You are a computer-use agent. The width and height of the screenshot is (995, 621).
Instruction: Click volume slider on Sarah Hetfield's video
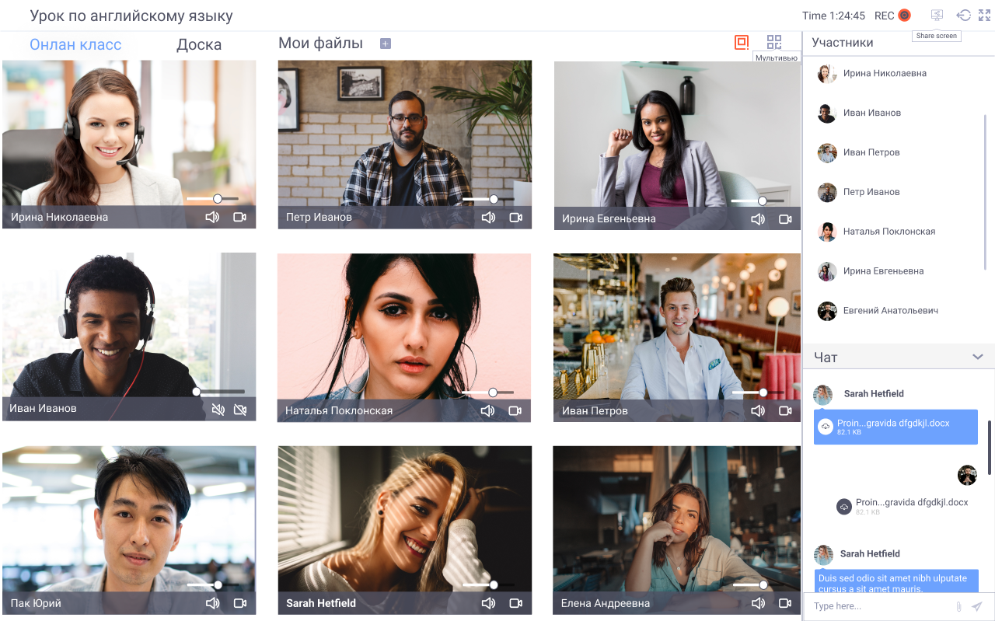click(488, 584)
